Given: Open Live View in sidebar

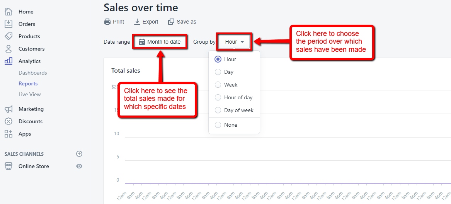Looking at the screenshot, I should [x=29, y=94].
